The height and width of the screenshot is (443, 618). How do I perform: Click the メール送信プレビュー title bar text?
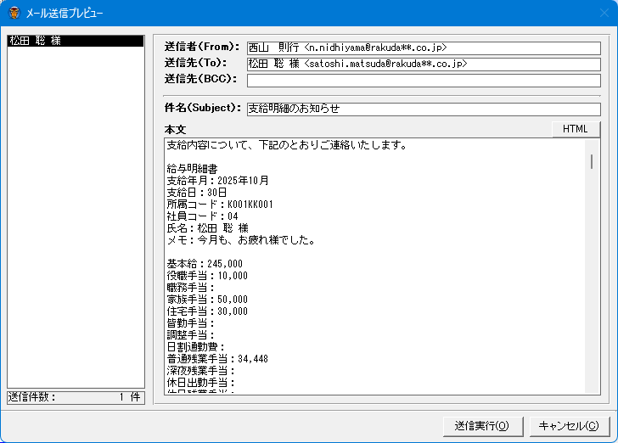click(66, 14)
